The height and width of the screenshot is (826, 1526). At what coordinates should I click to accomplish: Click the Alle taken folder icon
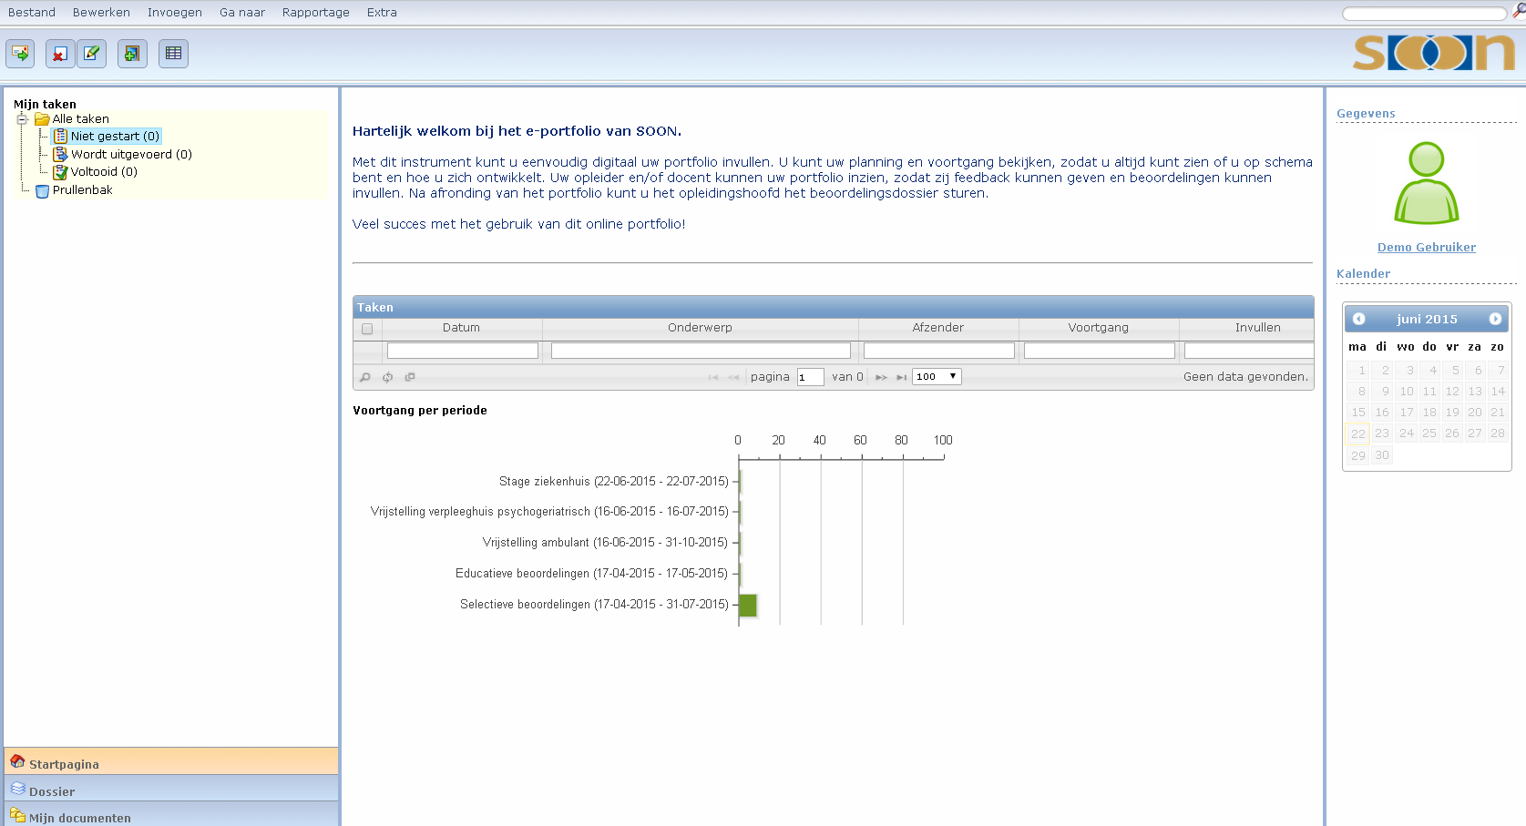pyautogui.click(x=42, y=119)
